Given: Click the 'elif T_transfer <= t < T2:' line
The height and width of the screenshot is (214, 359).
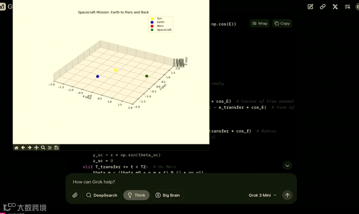Looking at the screenshot, I should tap(115, 167).
